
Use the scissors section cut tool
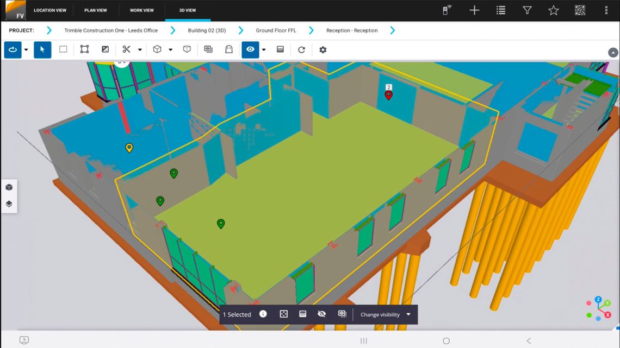pos(126,49)
